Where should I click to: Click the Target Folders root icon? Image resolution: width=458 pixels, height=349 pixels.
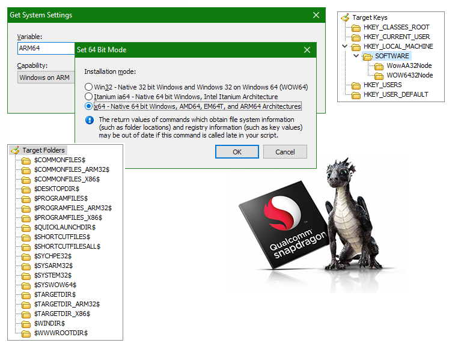15,150
